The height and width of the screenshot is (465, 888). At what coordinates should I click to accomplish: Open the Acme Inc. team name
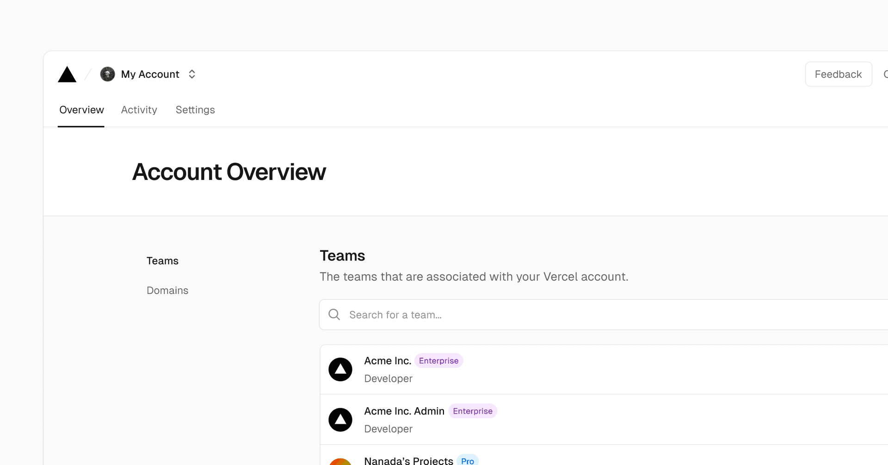pyautogui.click(x=388, y=361)
